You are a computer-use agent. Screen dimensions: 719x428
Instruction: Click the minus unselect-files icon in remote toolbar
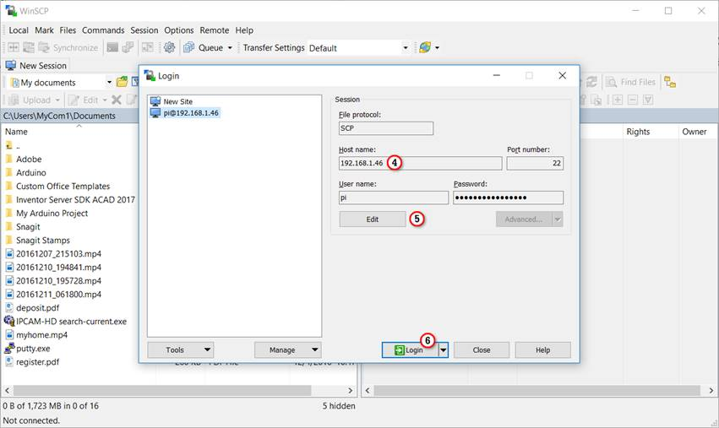click(633, 100)
